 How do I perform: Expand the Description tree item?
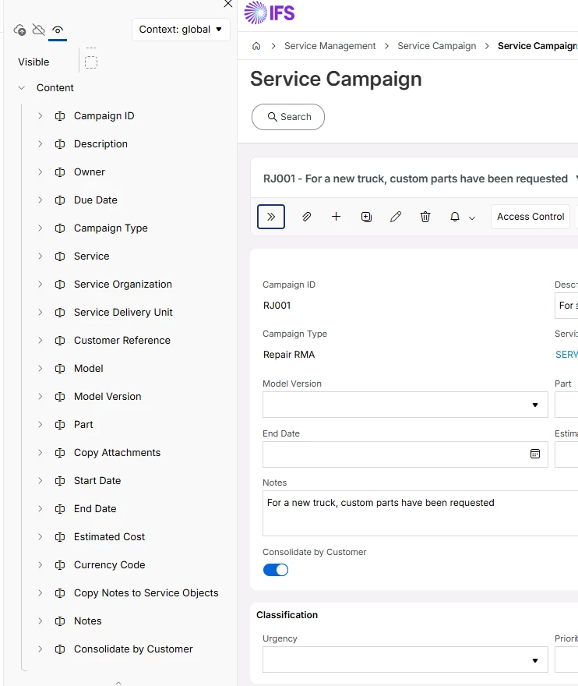point(41,144)
